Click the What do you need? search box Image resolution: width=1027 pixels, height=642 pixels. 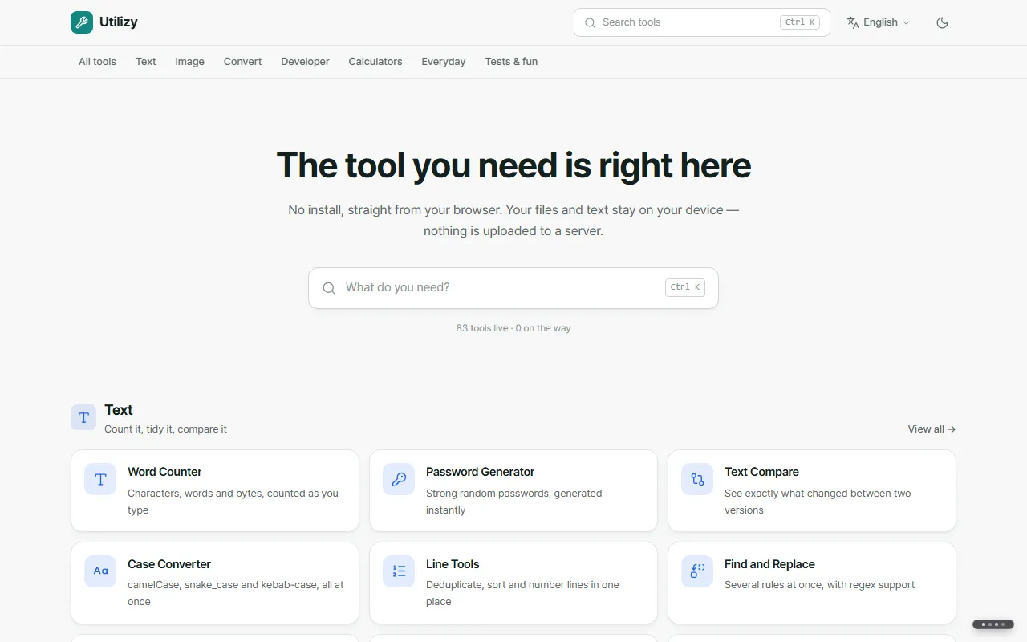click(513, 288)
